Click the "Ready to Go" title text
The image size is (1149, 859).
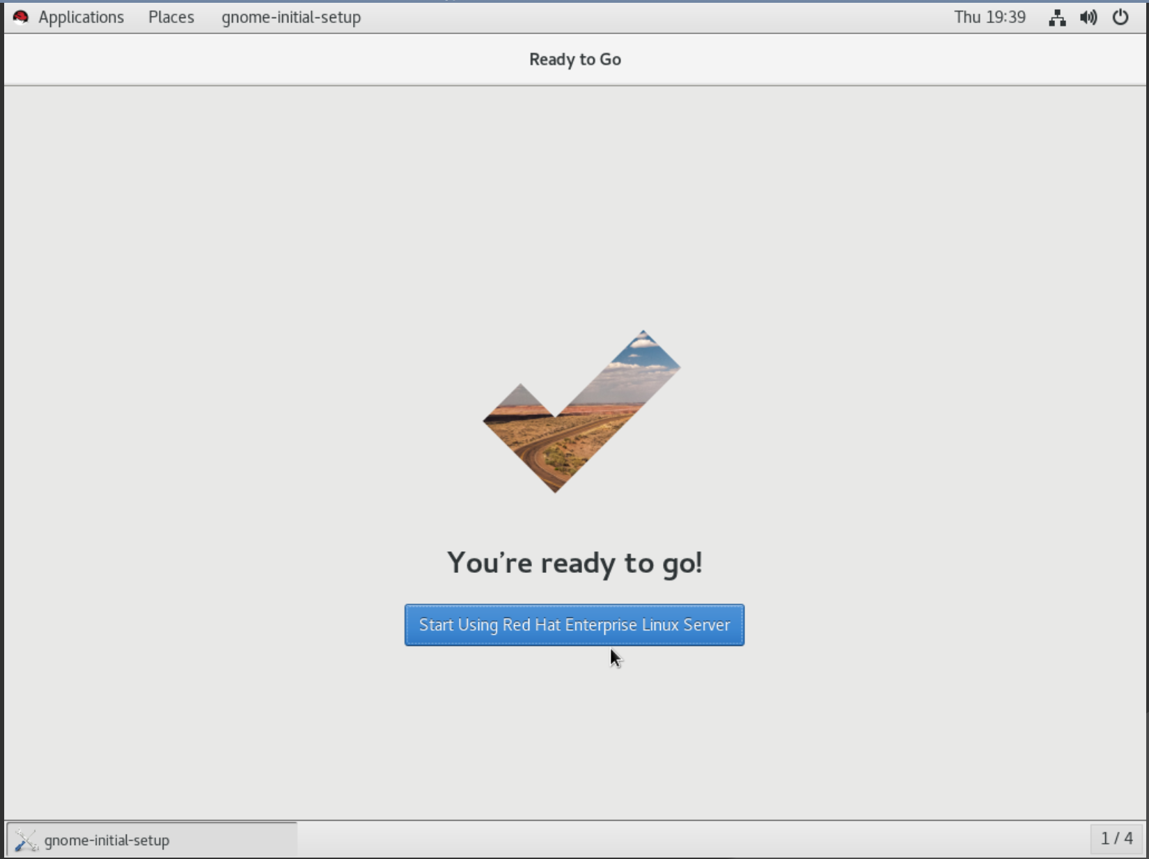(x=575, y=59)
